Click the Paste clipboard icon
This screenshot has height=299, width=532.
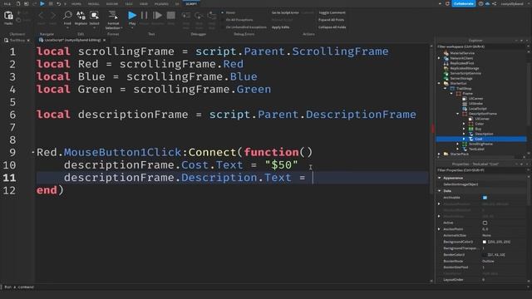(x=8, y=16)
